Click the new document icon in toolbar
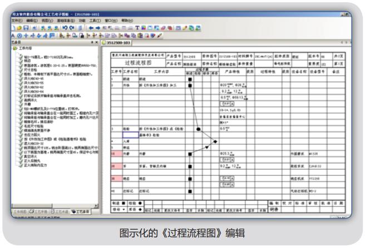Viewport: 365px width, 248px height. 13,27
